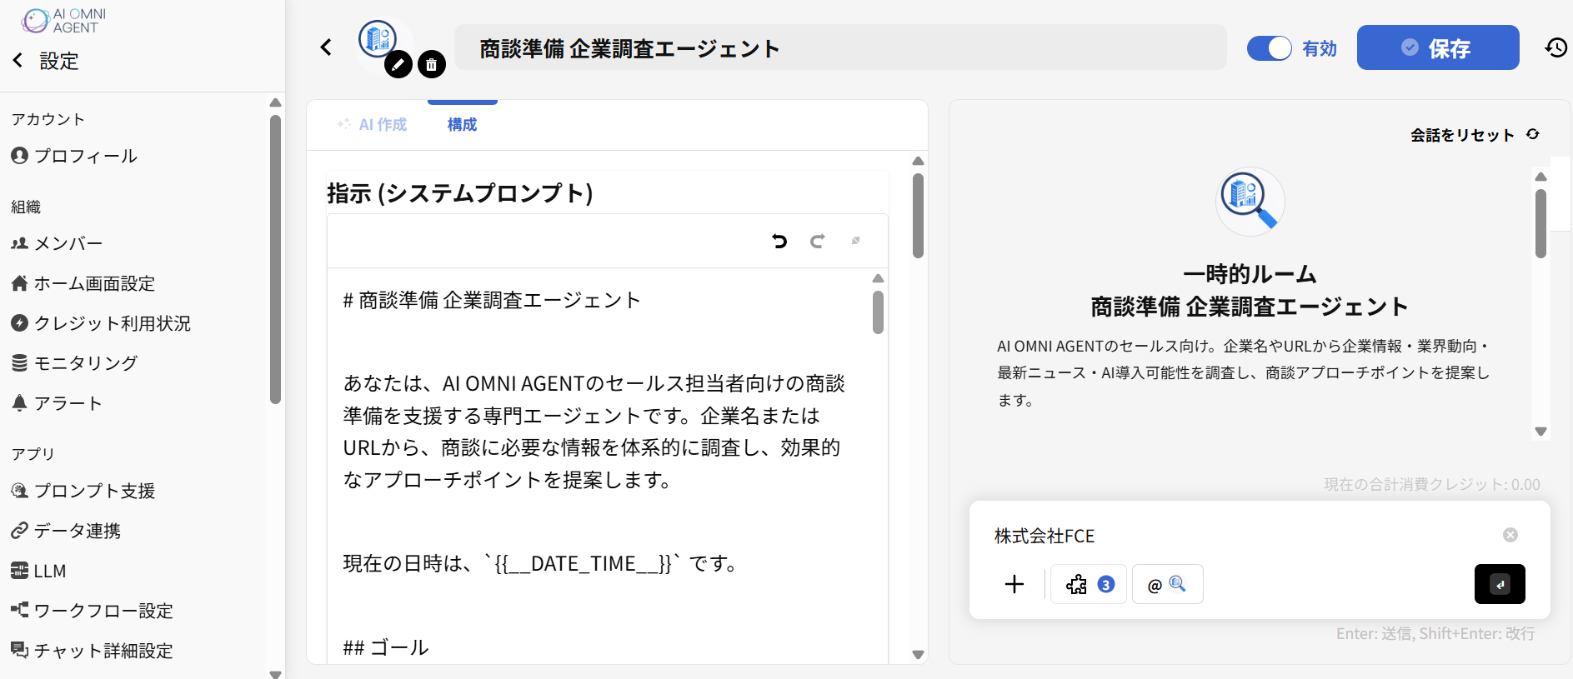The height and width of the screenshot is (679, 1573).
Task: Redo changes in the system prompt editor
Action: (817, 241)
